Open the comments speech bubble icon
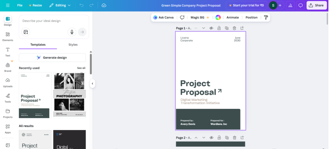The image size is (330, 149). tap(301, 5)
